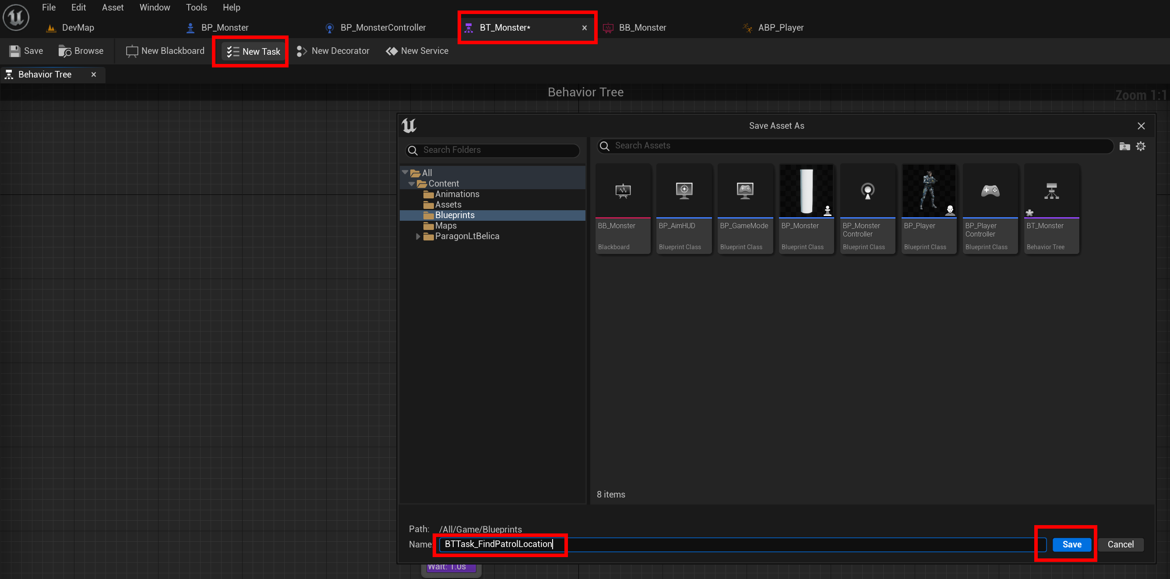1170x579 pixels.
Task: Select the BP_AimHUD asset thumbnail
Action: click(684, 209)
